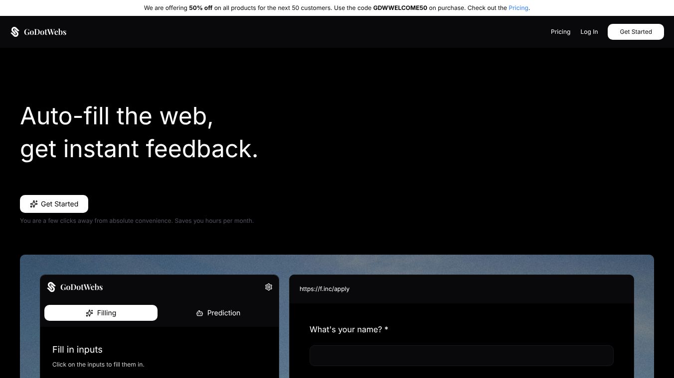Click the GoDotWebs brand name in header
674x378 pixels.
coord(45,32)
